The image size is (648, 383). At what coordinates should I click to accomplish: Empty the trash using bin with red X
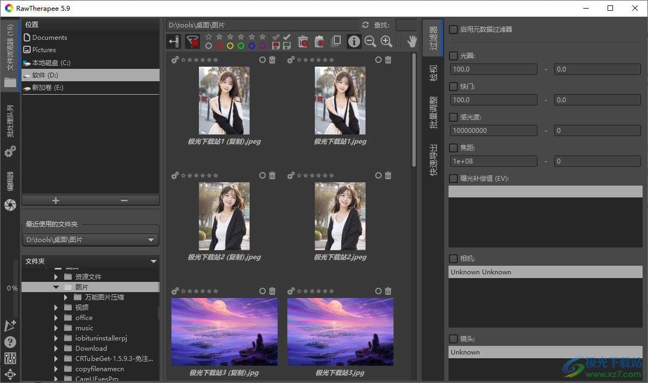pyautogui.click(x=319, y=41)
